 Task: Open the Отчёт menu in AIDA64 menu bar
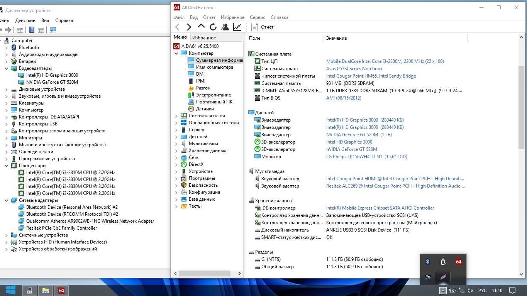(209, 17)
